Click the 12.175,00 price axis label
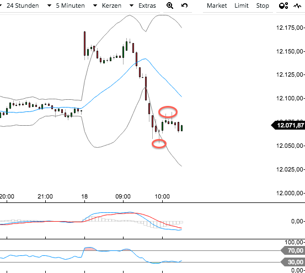 290,28
